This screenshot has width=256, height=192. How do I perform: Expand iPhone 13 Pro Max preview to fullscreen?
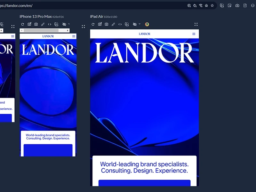84,27
